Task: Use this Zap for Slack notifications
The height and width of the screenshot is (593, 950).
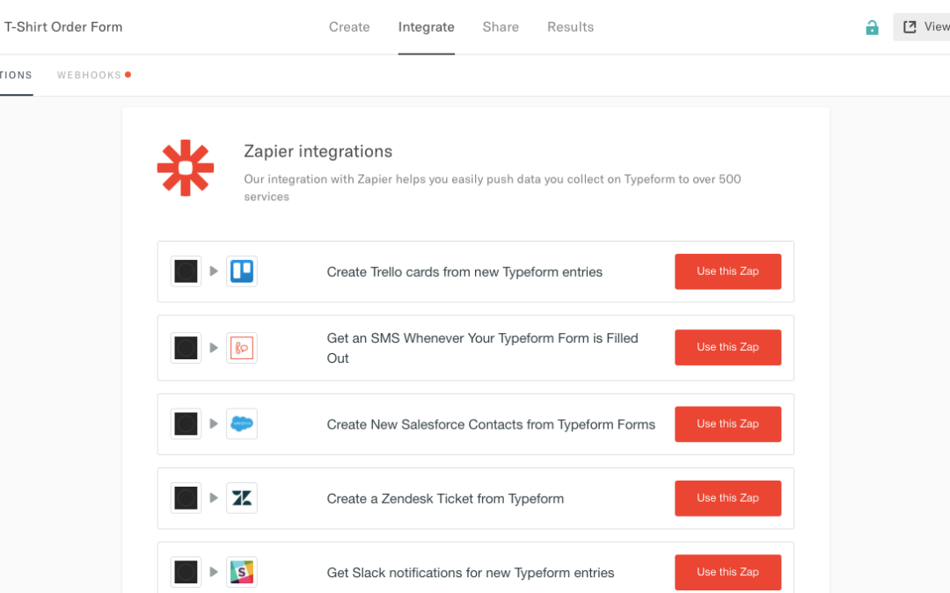Action: pos(727,572)
